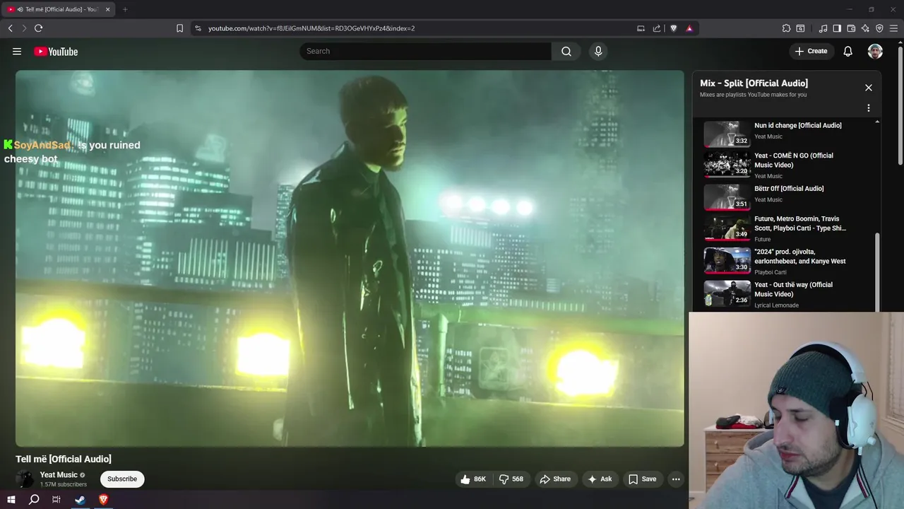Click the video player to pause
This screenshot has width=904, height=509.
(350, 258)
